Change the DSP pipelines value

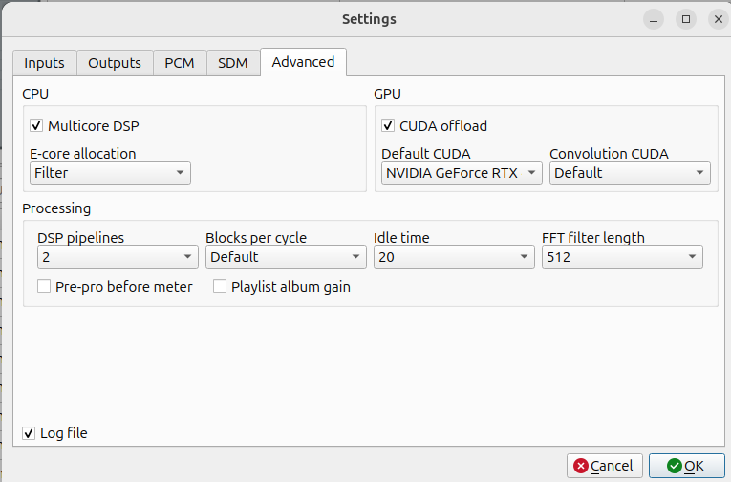click(x=118, y=257)
